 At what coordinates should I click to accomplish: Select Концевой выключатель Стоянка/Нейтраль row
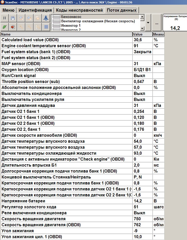[x=82, y=177]
